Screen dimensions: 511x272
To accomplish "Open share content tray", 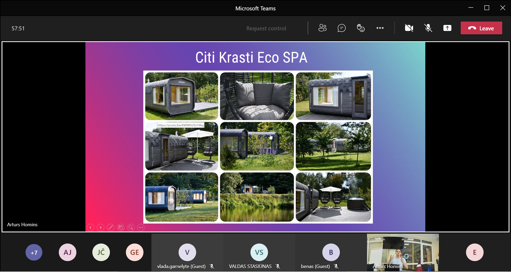I will tap(447, 28).
